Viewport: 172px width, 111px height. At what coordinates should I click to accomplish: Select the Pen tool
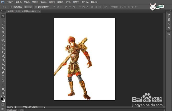coord(3,73)
